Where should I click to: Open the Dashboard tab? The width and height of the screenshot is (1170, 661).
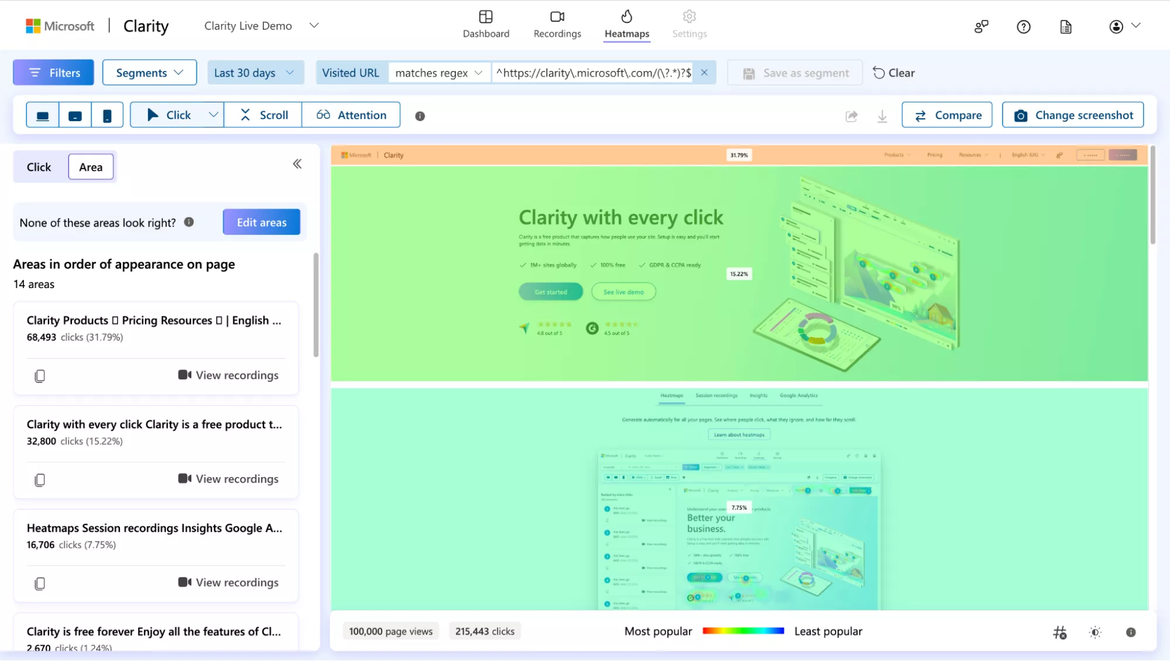coord(486,25)
